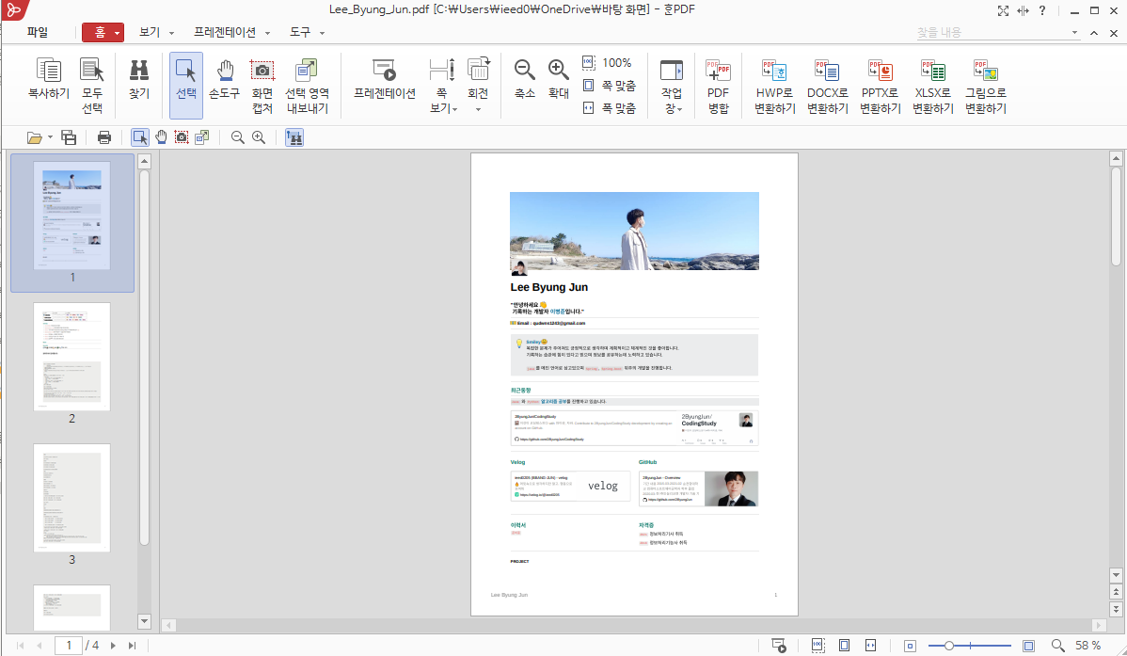Click 폭 맞춤 fit width button
1127x656 pixels.
[609, 108]
